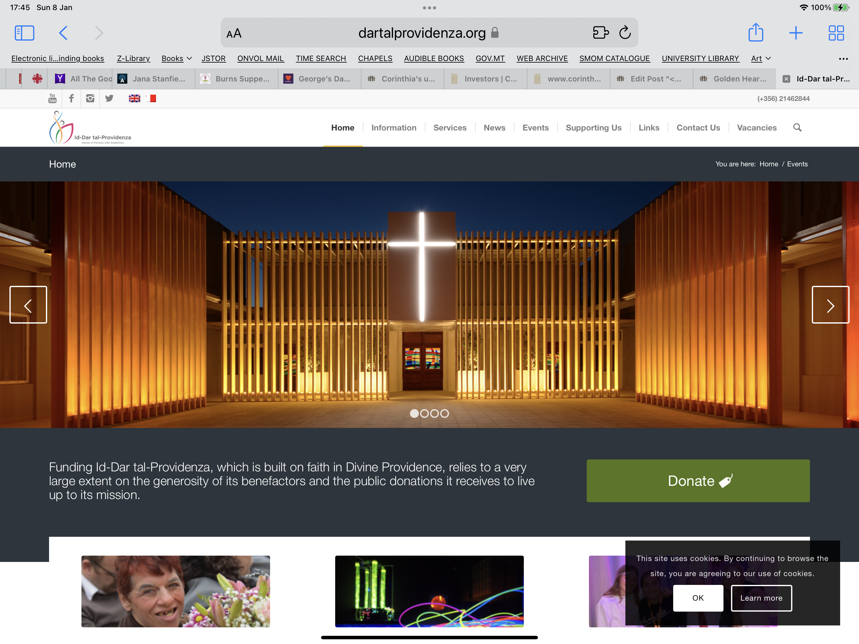Click the Facebook social icon
The image size is (859, 644).
point(71,98)
